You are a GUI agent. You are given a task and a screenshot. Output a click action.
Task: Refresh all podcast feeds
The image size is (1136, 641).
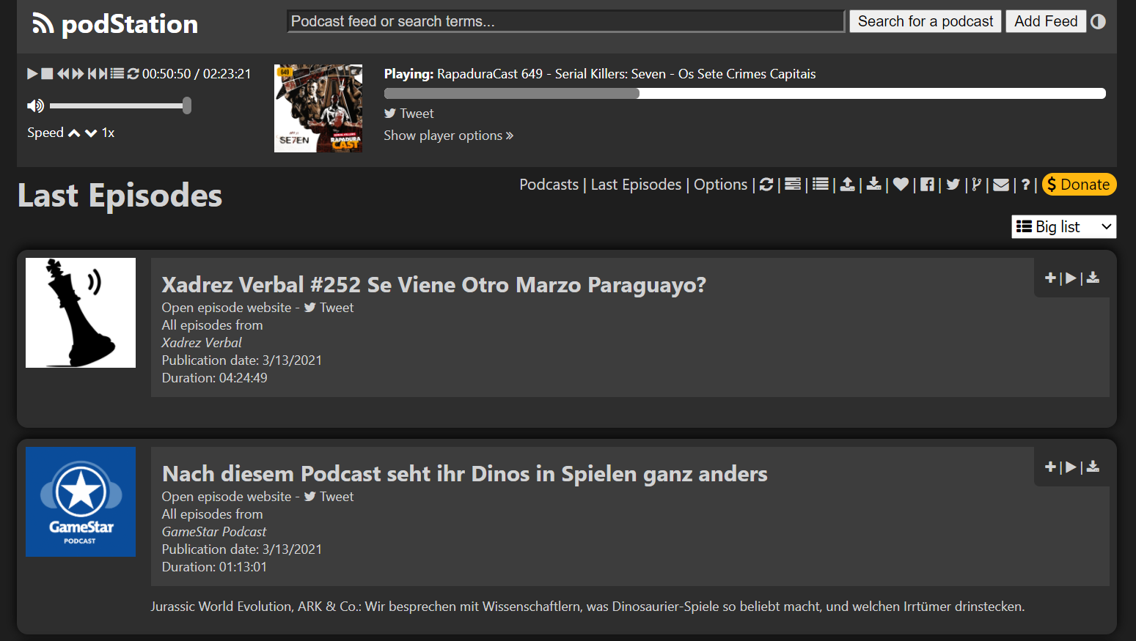pos(766,184)
